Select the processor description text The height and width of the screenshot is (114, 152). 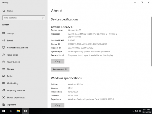[93, 35]
